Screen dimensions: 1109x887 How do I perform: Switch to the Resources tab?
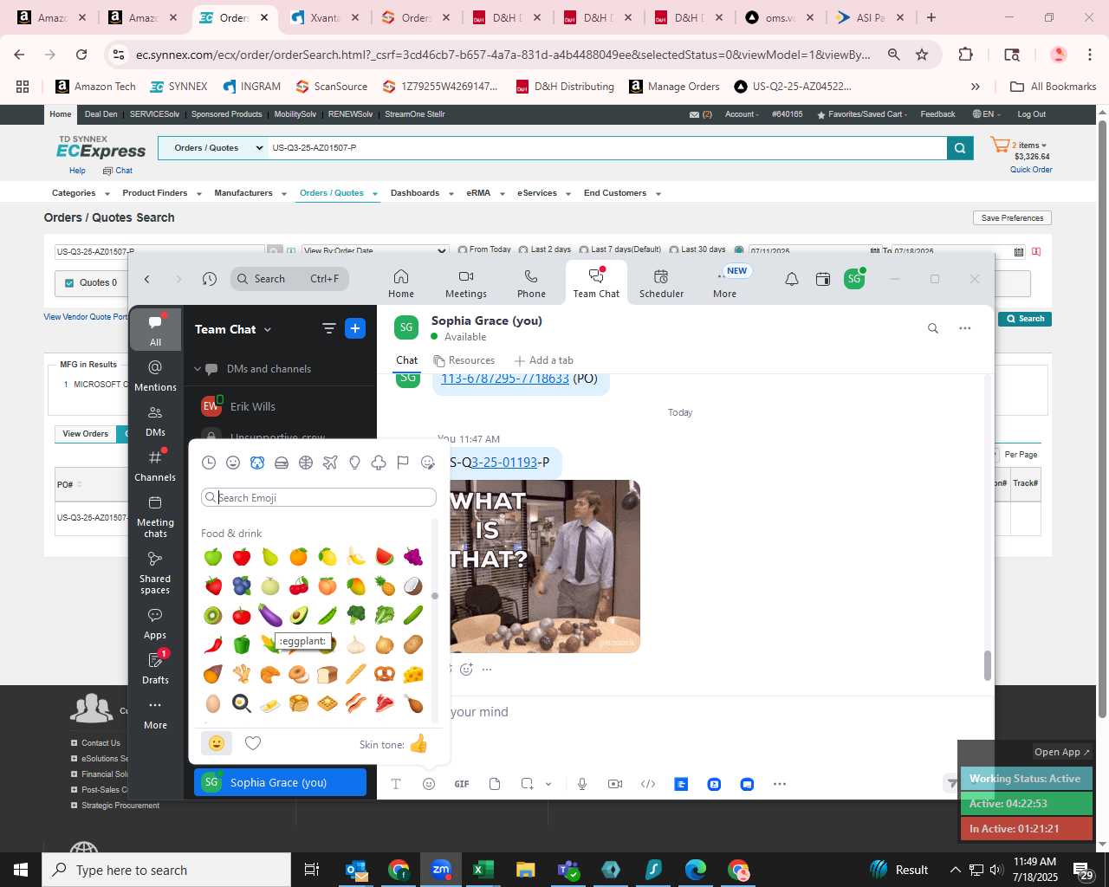[x=464, y=360]
